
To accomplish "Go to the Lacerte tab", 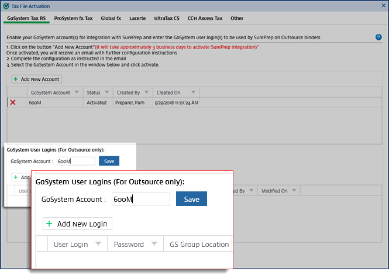I will pos(137,18).
